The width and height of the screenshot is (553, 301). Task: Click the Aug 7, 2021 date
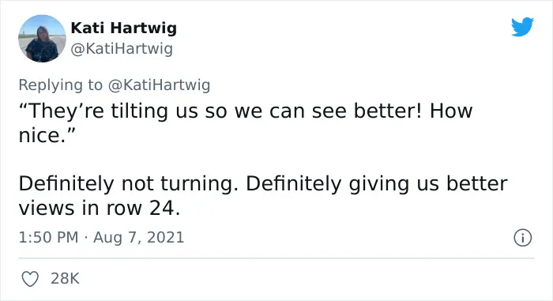coord(138,237)
